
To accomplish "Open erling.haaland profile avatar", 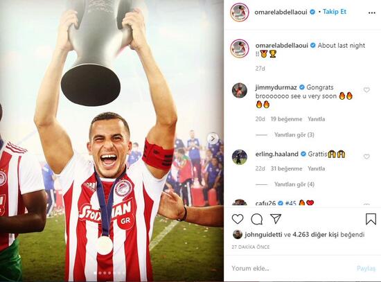I will 240,157.
